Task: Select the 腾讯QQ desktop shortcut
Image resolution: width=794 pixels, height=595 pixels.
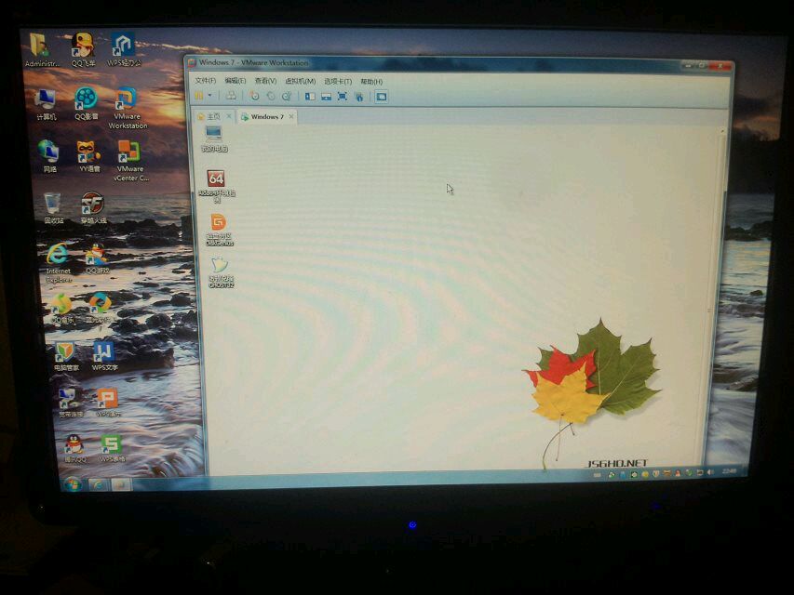Action: [x=74, y=447]
